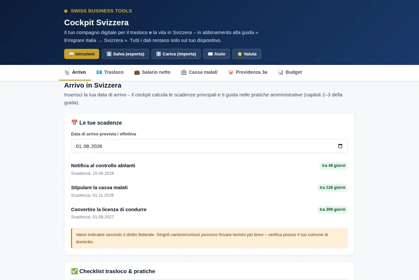Screen dimensions: 419x280
Task: Open the Trasloco tab
Action: tap(110, 72)
